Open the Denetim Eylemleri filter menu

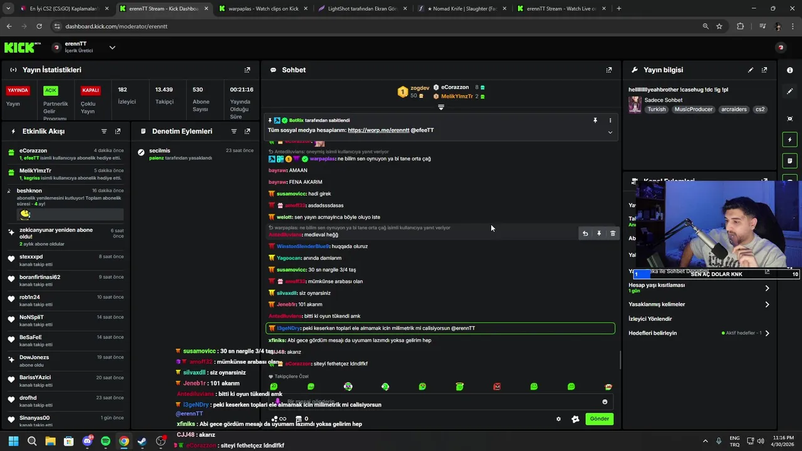234,132
